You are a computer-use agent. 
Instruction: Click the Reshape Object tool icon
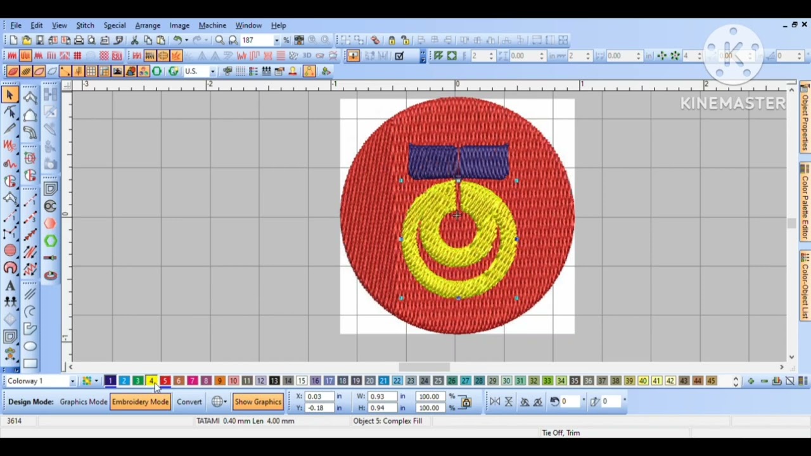click(10, 113)
